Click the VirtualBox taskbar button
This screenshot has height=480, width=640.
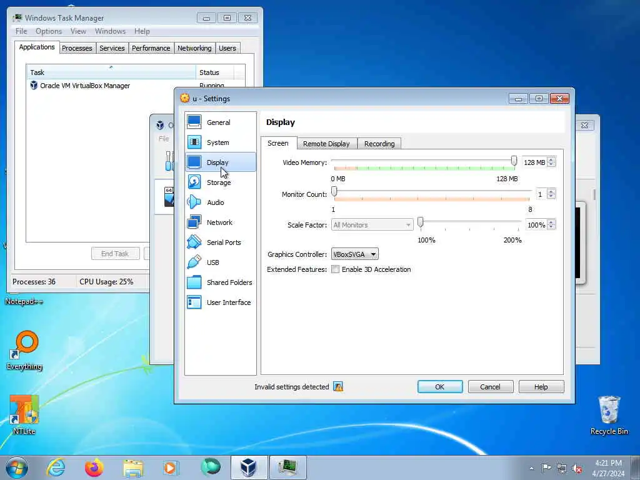tap(249, 467)
